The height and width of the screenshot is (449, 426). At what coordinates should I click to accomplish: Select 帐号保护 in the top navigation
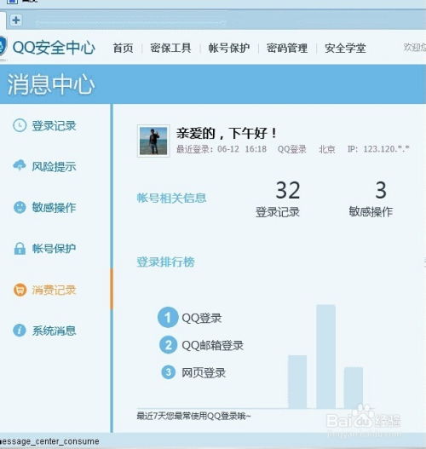[x=229, y=48]
